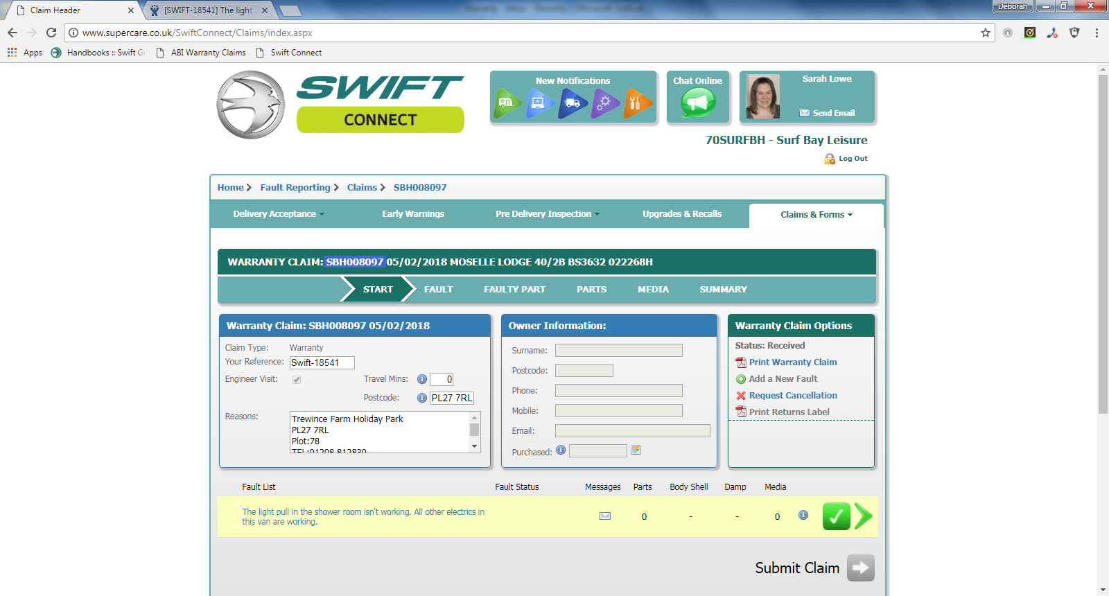Click the info icon beside Travel Mins
1109x596 pixels.
coord(421,379)
